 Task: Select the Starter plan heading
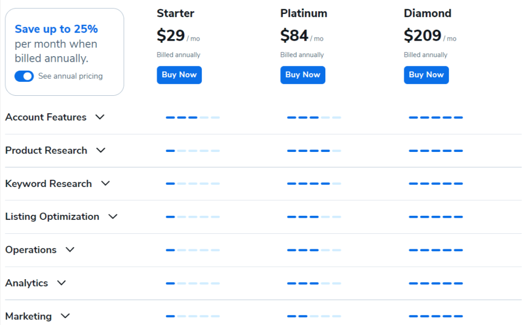[x=175, y=13]
